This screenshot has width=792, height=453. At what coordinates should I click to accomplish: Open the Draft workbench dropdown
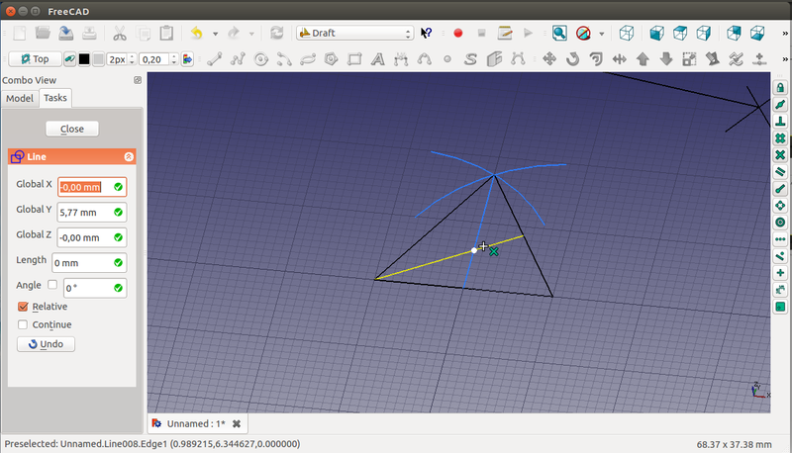pos(354,33)
